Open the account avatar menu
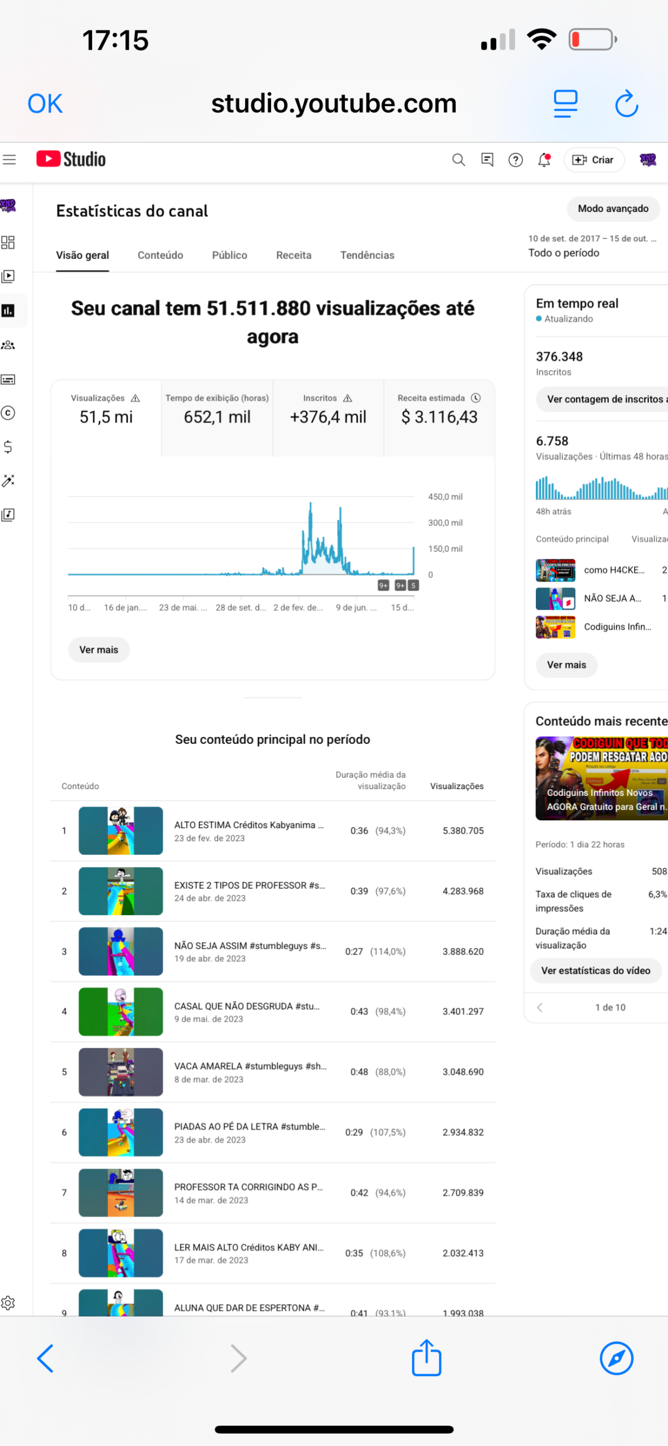This screenshot has height=1446, width=668. [648, 160]
